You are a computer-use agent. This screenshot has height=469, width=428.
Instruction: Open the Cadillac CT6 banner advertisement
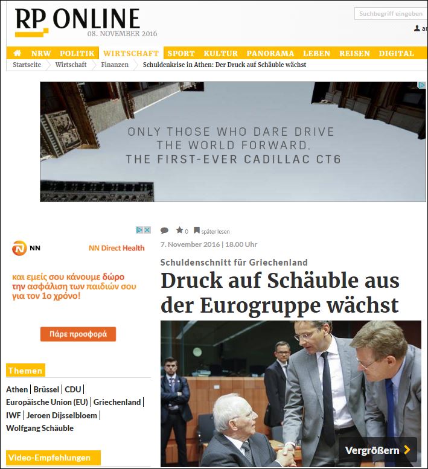[x=233, y=142]
